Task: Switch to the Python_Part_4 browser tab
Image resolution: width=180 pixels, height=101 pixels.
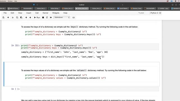Action: tap(96, 8)
